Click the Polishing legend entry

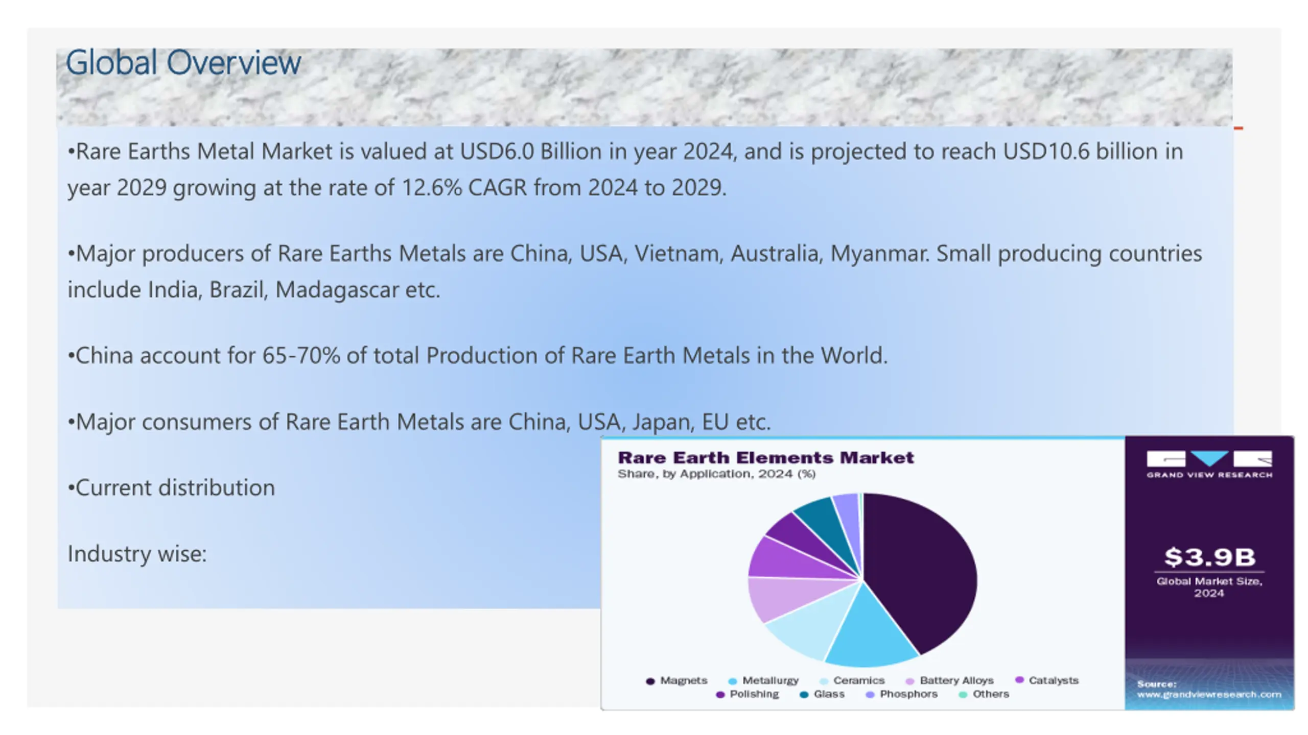coord(748,694)
